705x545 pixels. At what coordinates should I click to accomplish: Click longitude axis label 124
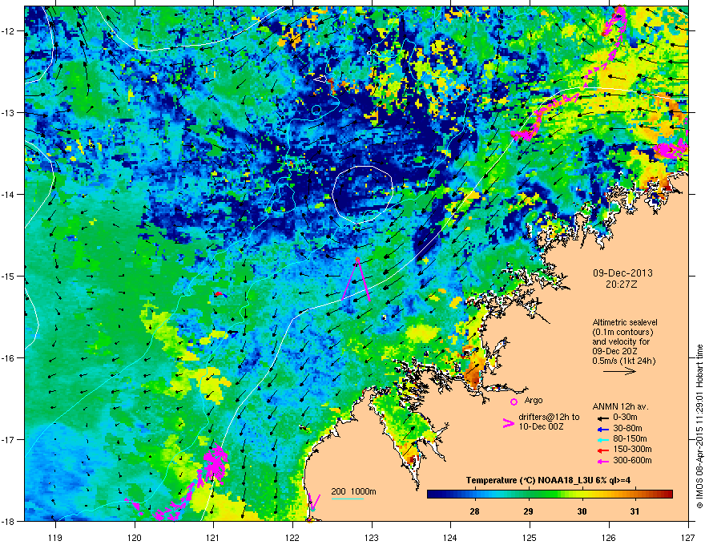(x=450, y=537)
